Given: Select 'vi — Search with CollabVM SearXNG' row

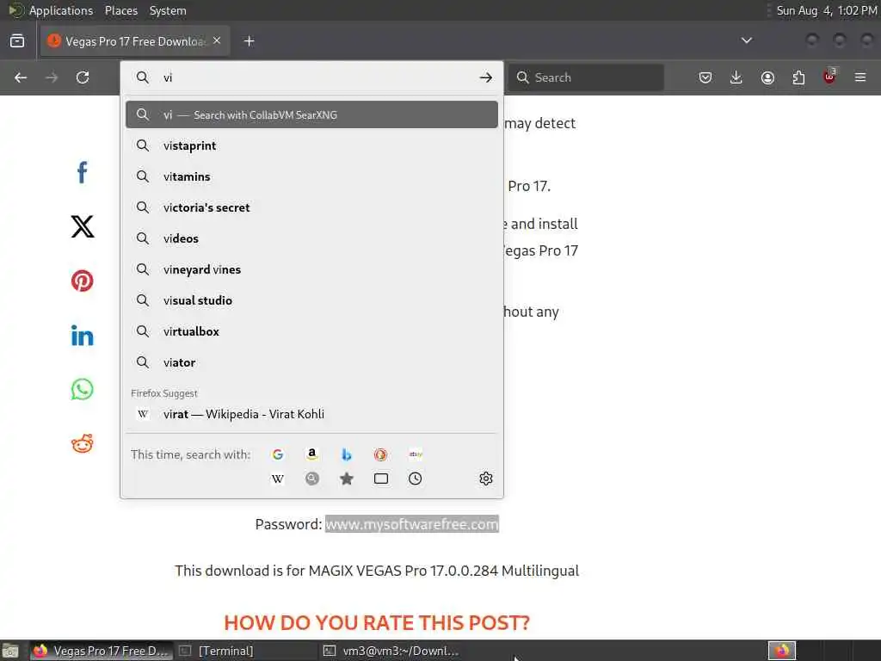Looking at the screenshot, I should coord(311,114).
